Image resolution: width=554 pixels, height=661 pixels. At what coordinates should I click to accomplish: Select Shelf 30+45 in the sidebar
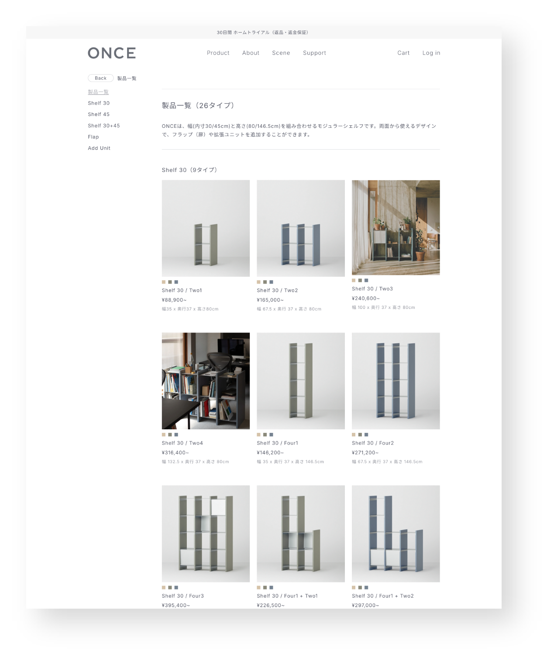103,126
